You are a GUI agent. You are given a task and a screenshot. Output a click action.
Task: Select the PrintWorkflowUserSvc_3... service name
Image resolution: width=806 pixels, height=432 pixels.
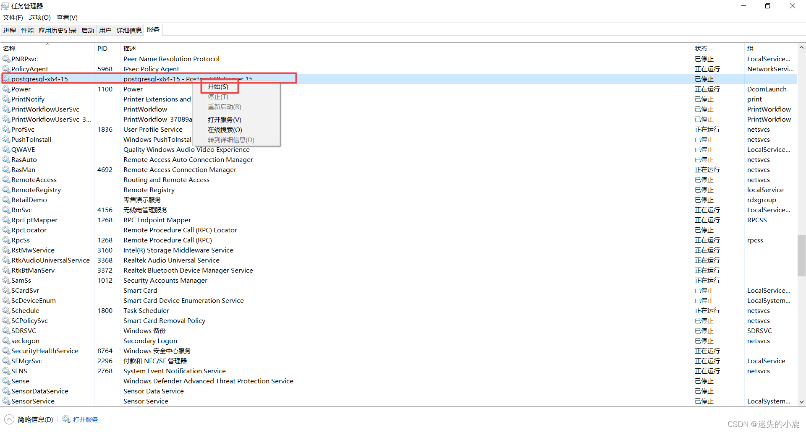pos(51,119)
